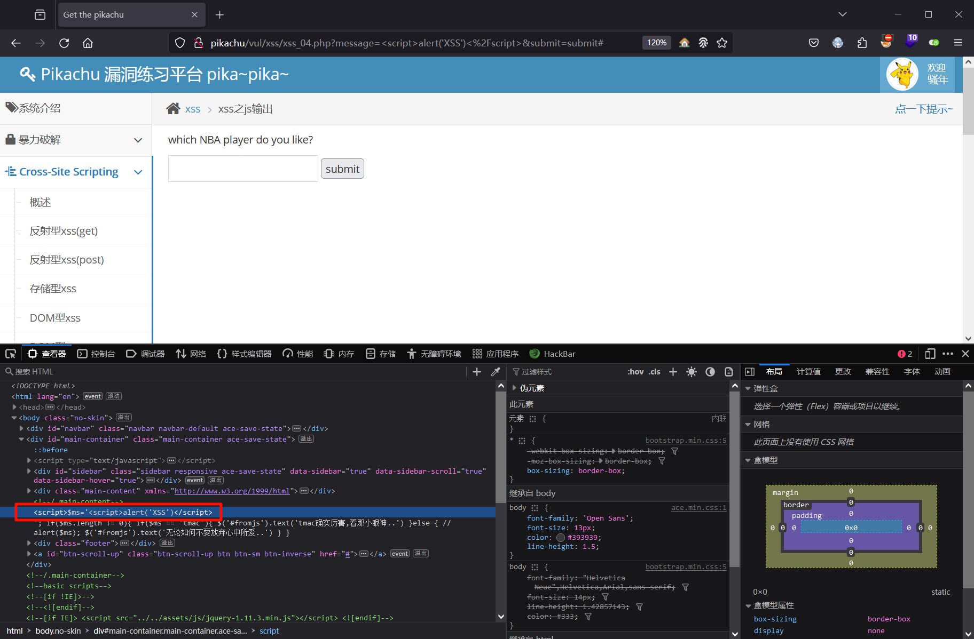Collapse the div#main-container node
Image resolution: width=974 pixels, height=639 pixels.
tap(22, 439)
